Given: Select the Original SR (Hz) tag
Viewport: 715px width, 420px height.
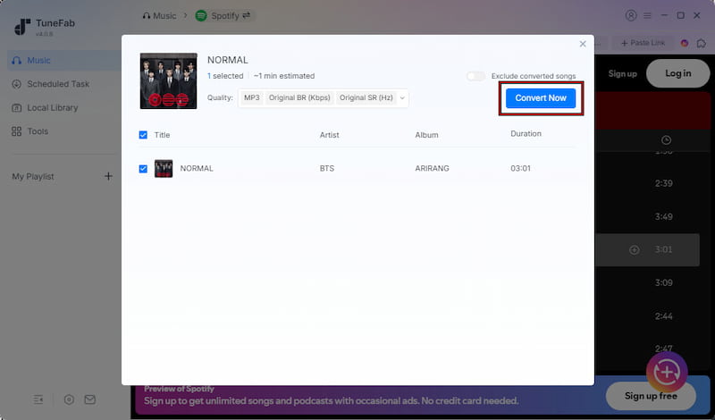Looking at the screenshot, I should pyautogui.click(x=366, y=97).
